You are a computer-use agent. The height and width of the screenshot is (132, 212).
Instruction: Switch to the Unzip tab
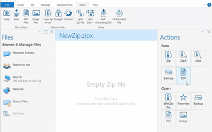pyautogui.click(x=21, y=5)
